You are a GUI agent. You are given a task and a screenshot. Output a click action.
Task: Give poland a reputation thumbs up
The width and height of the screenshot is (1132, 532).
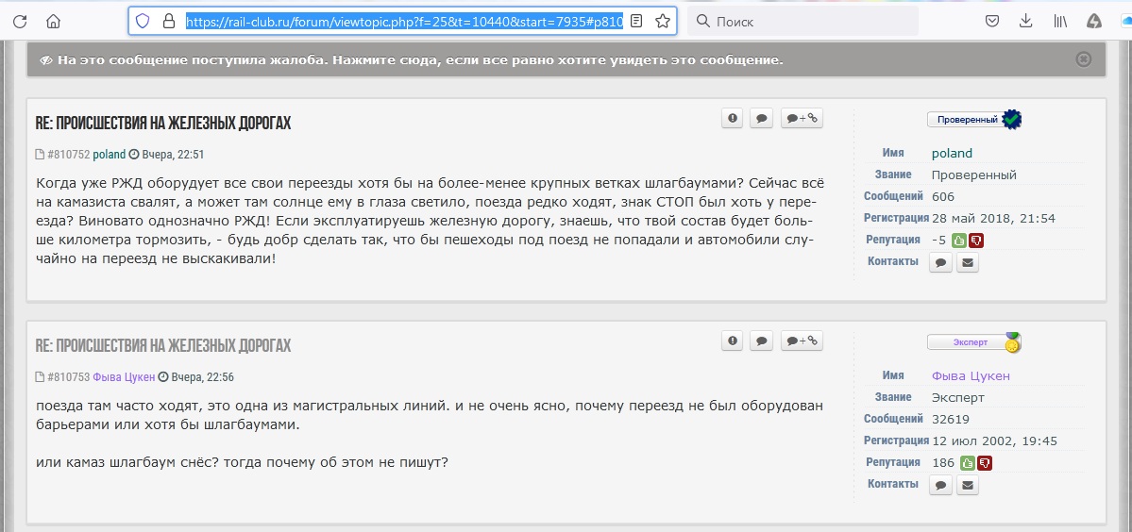point(958,240)
